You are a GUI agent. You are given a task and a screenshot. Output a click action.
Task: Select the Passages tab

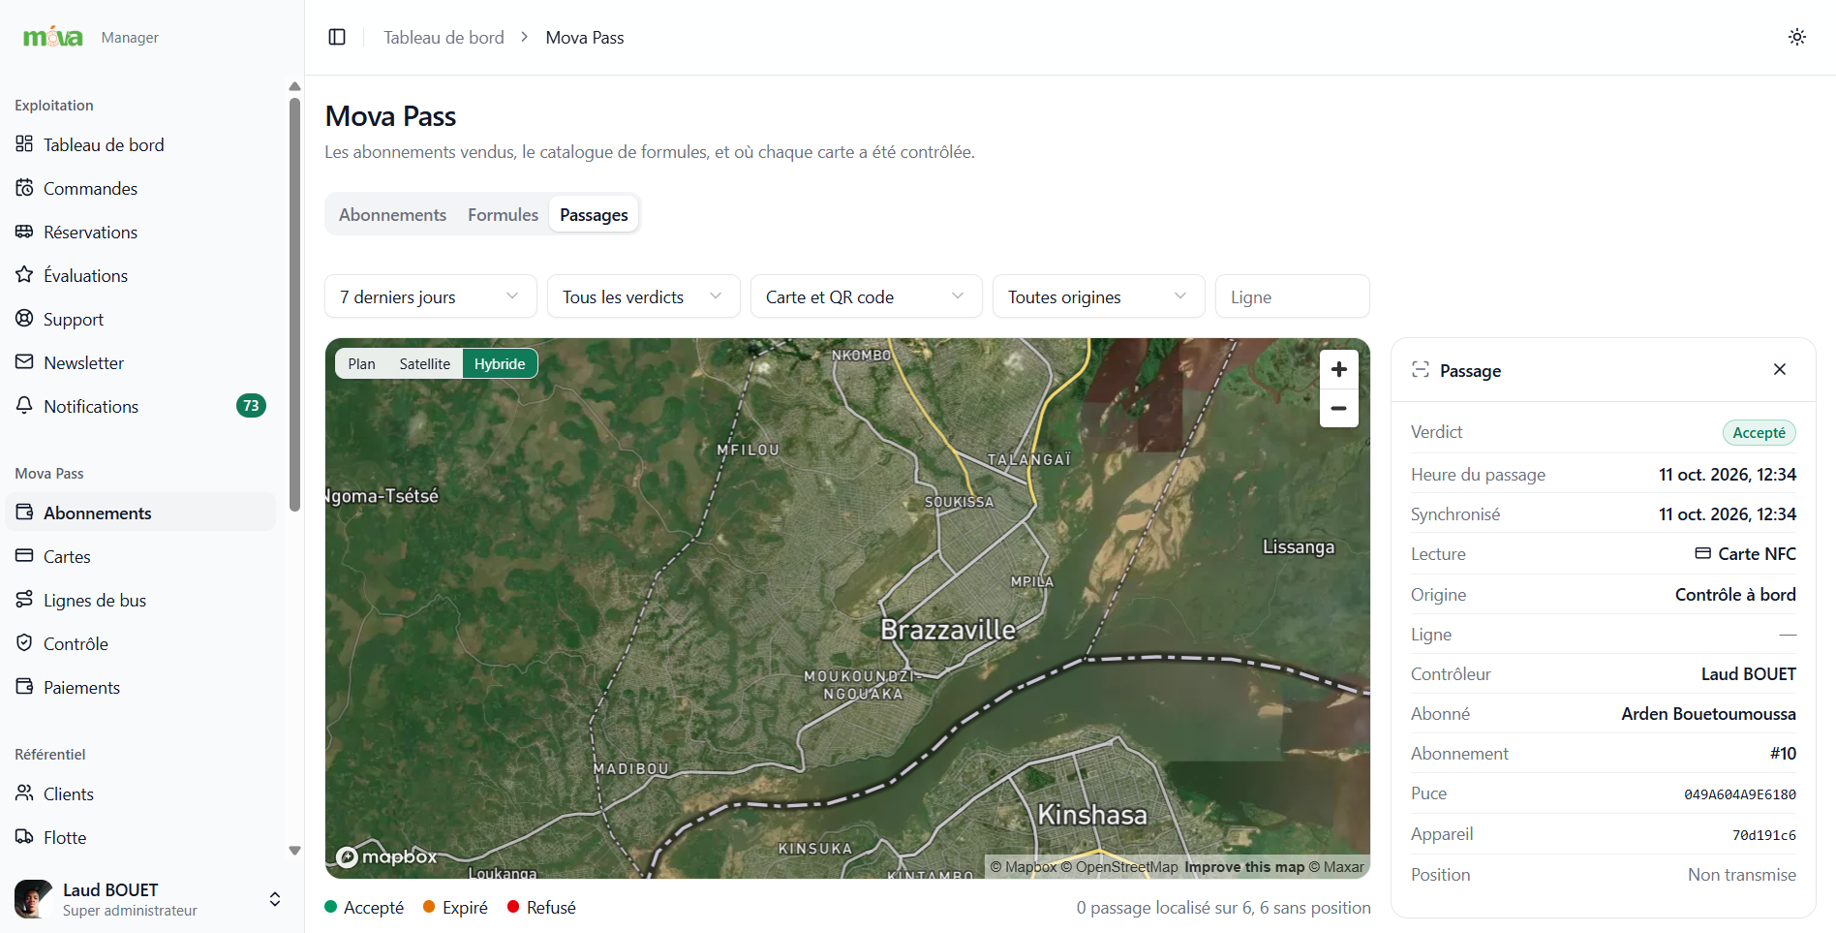point(594,214)
